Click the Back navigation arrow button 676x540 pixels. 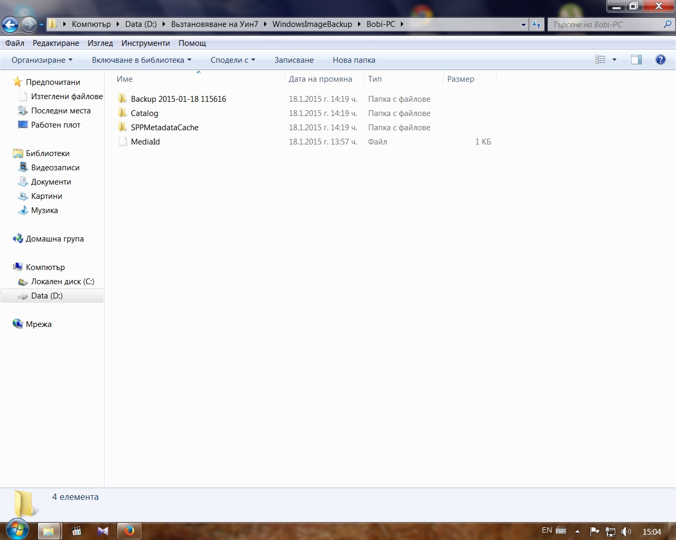coord(10,24)
